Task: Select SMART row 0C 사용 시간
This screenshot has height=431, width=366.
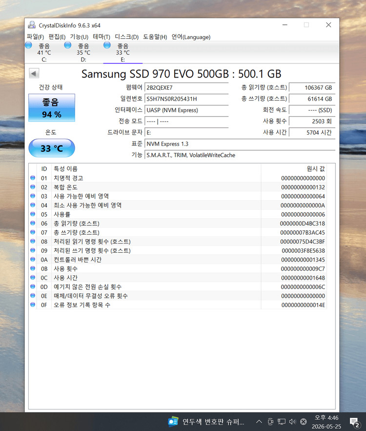Action: pos(178,278)
